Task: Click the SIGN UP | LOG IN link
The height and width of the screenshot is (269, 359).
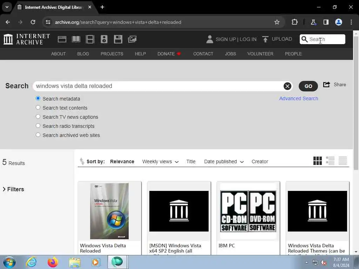Action: click(x=236, y=39)
